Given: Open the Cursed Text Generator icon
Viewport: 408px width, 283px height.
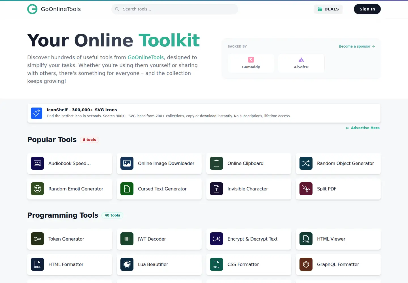Looking at the screenshot, I should (127, 189).
